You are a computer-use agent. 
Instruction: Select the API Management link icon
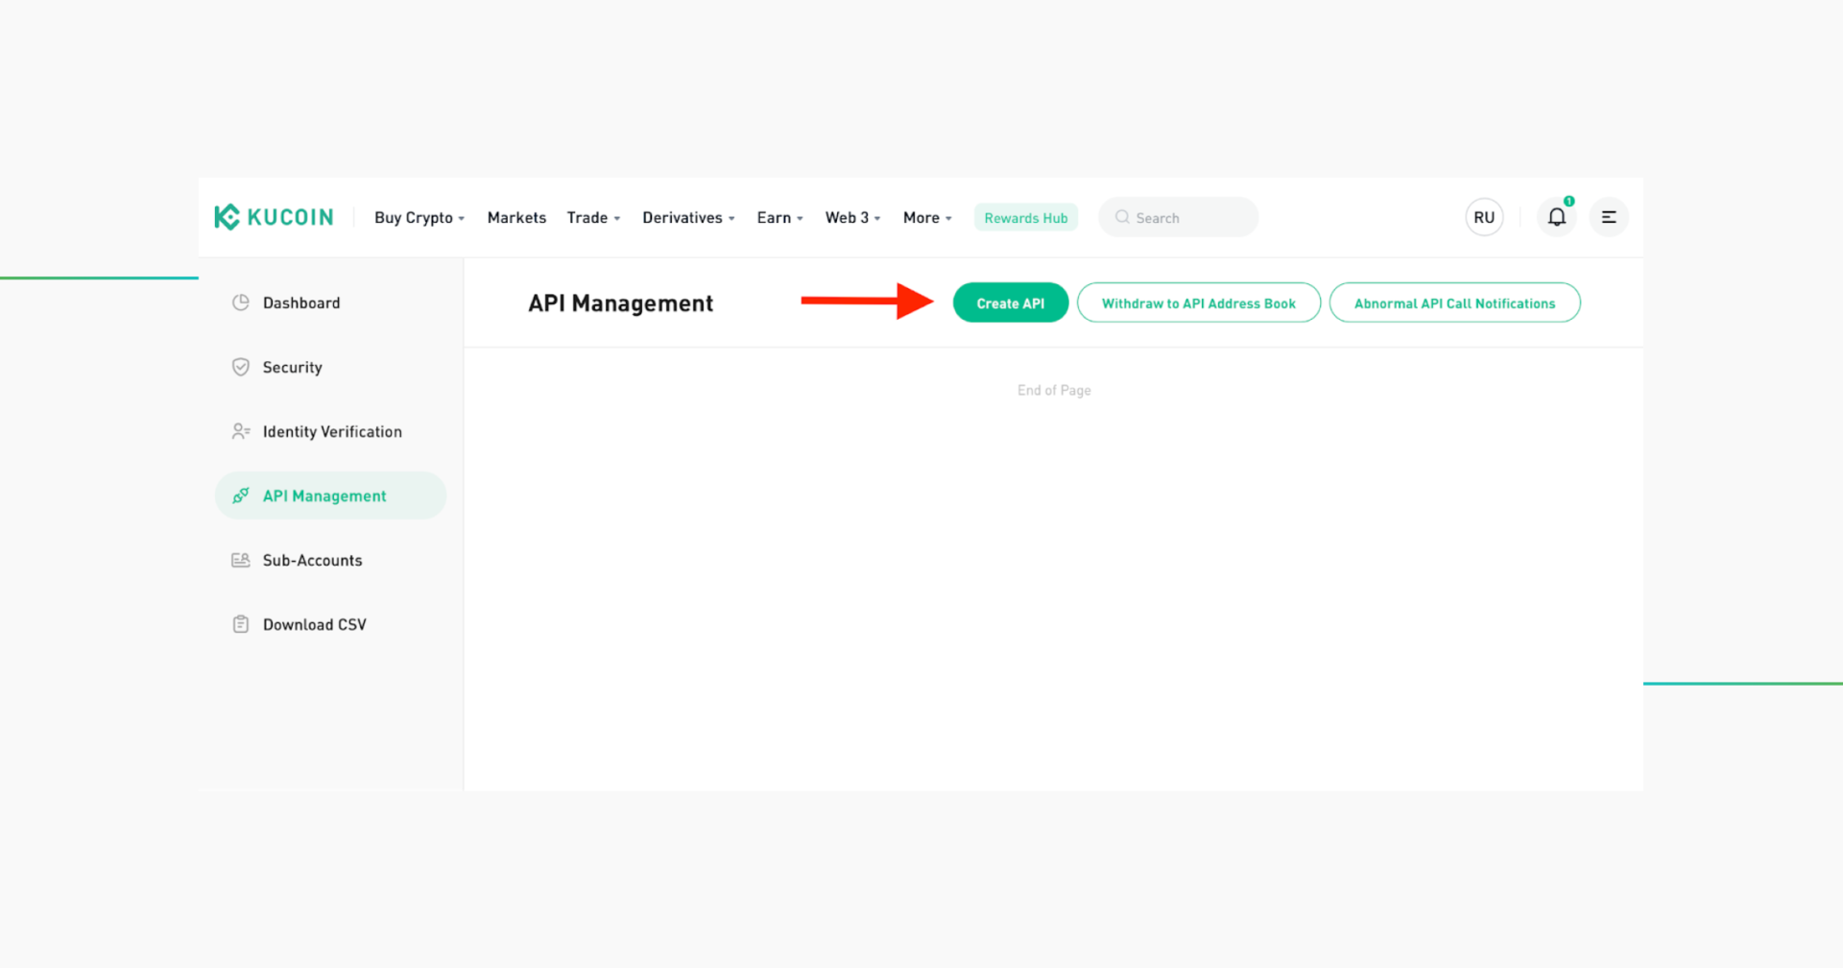[240, 496]
